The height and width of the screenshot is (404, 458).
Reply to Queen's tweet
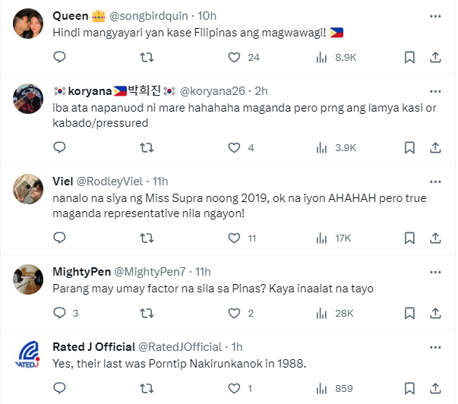click(x=60, y=57)
